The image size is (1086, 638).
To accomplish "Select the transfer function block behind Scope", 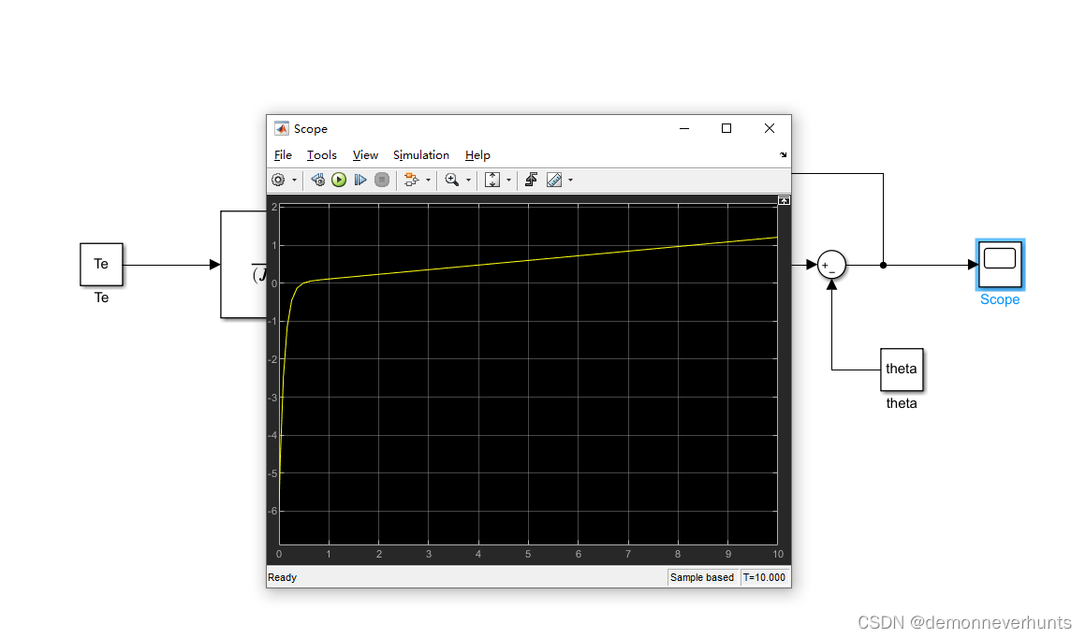I will coord(243,265).
